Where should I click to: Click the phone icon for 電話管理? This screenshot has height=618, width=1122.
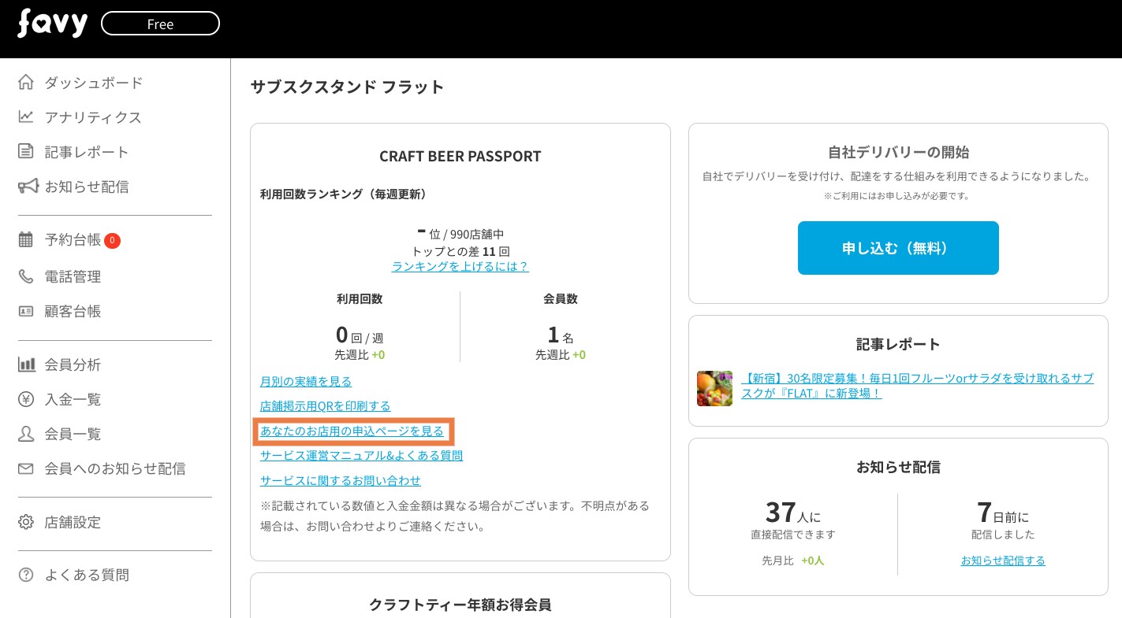26,276
